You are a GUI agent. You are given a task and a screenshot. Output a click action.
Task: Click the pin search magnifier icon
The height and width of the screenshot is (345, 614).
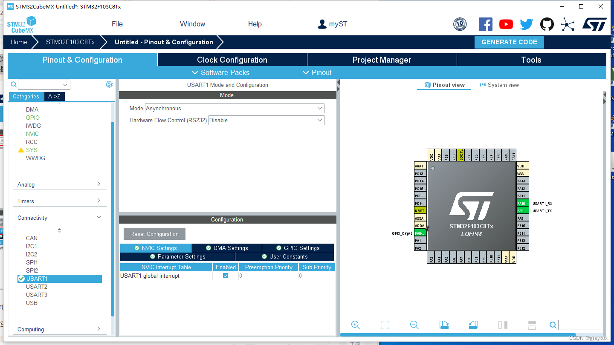pos(553,325)
